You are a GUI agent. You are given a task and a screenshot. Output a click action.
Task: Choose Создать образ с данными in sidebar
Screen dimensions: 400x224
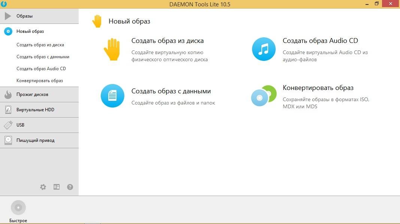pyautogui.click(x=43, y=57)
